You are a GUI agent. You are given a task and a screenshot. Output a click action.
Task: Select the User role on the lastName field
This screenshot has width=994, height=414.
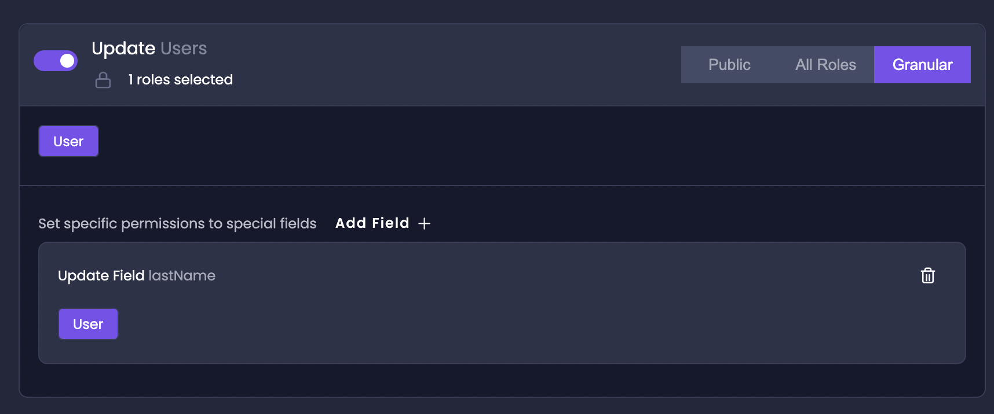pyautogui.click(x=88, y=324)
